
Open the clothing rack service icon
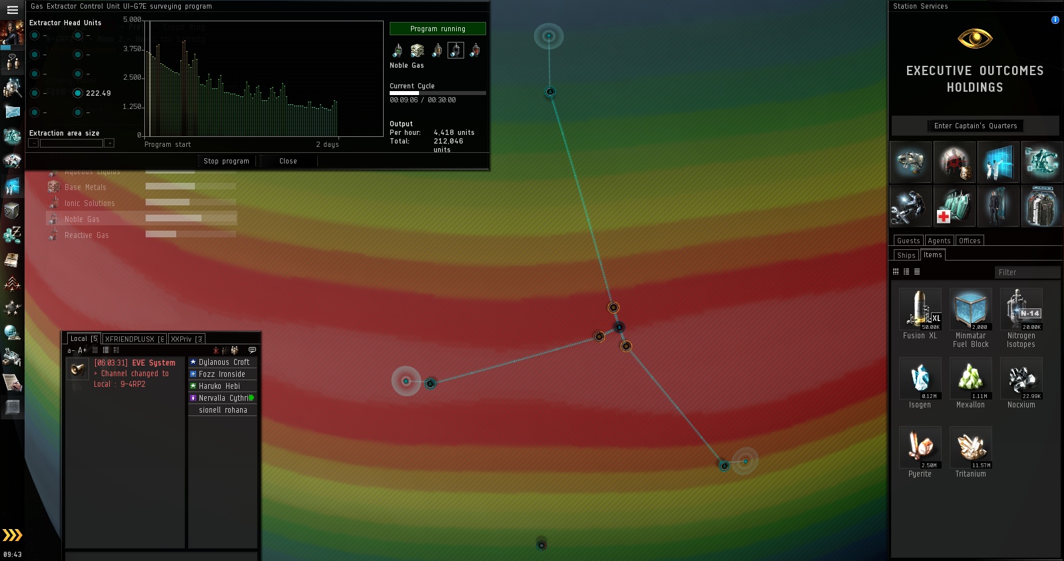(1042, 205)
